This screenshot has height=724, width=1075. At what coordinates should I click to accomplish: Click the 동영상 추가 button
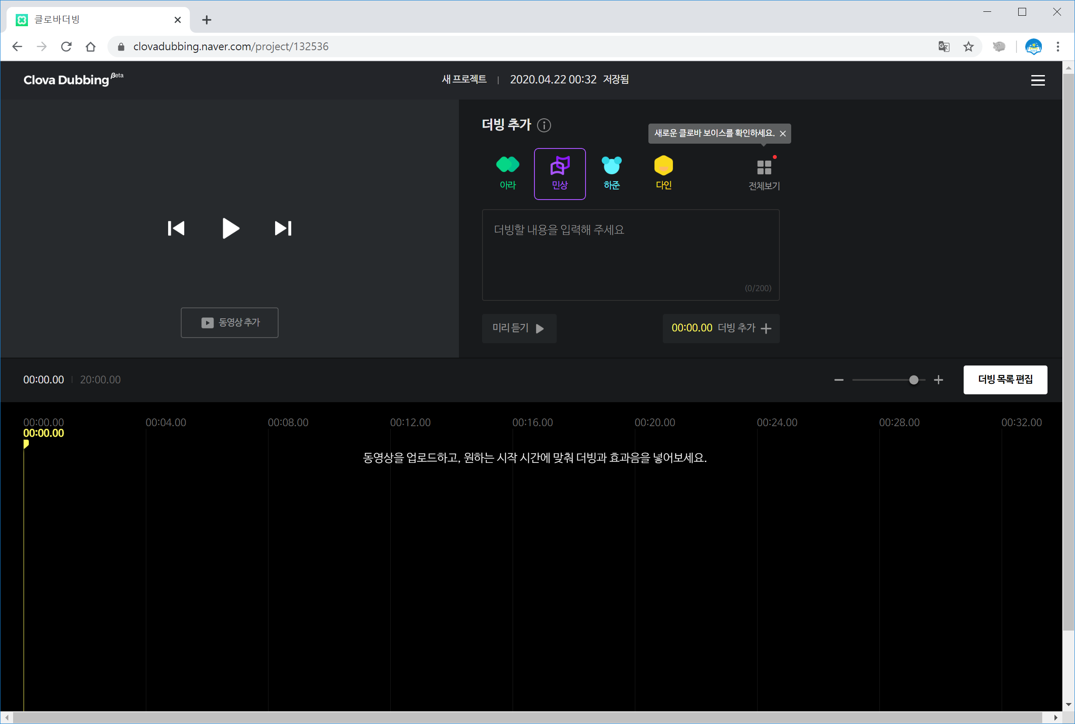click(229, 322)
